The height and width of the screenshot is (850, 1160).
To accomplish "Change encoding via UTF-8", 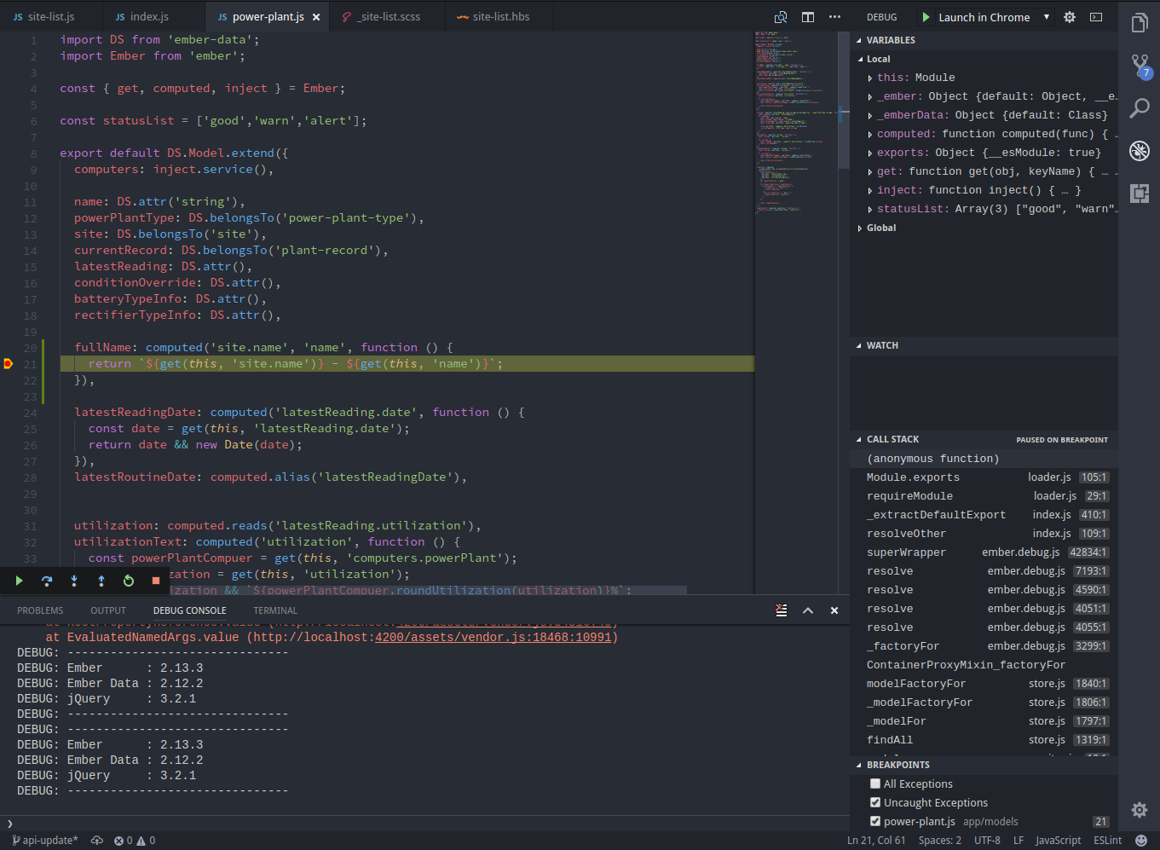I will click(987, 841).
